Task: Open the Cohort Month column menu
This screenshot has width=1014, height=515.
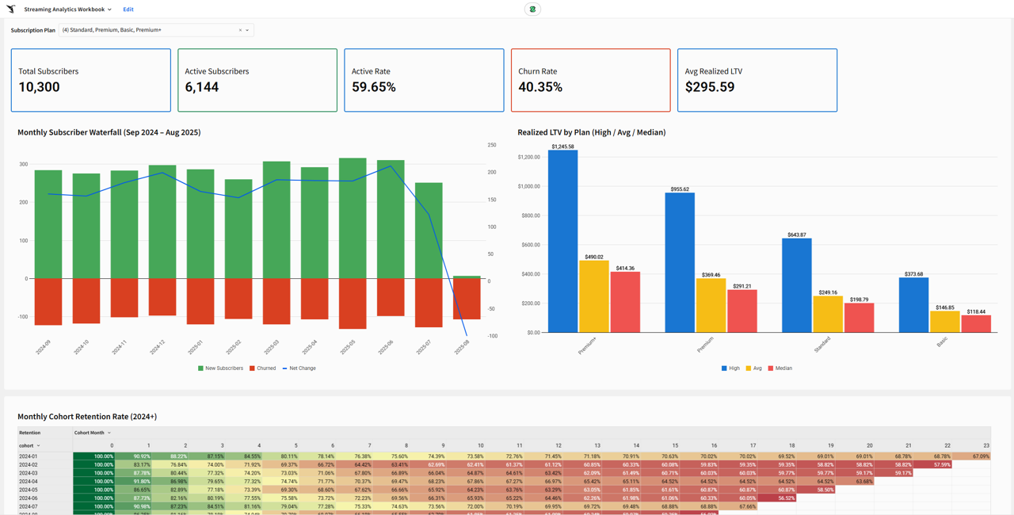Action: (109, 433)
